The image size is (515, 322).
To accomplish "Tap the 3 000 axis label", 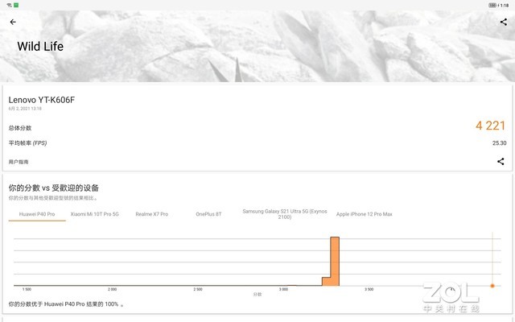I will point(283,290).
